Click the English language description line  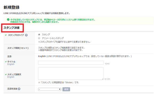(85, 56)
